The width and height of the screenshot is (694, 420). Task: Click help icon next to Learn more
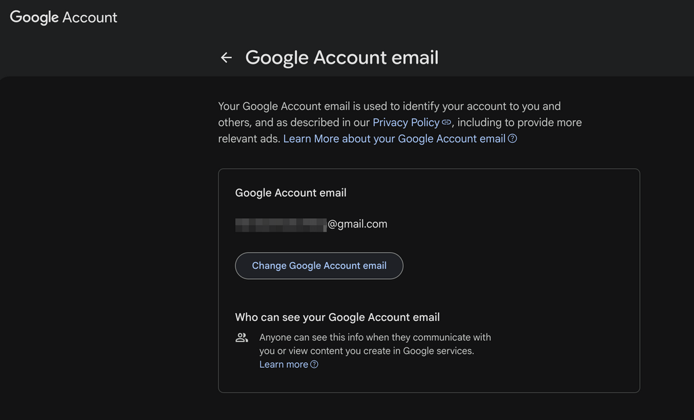[x=314, y=364]
